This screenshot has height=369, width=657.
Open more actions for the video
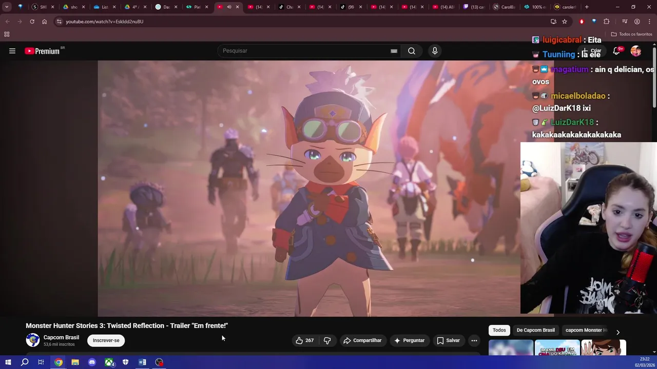click(x=474, y=340)
